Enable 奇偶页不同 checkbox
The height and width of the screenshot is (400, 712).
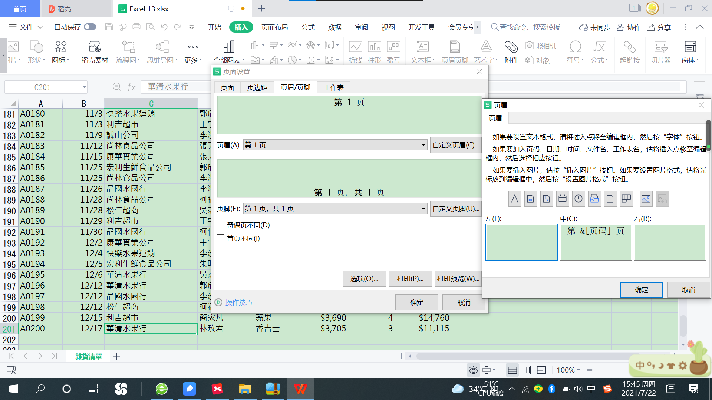click(x=221, y=225)
